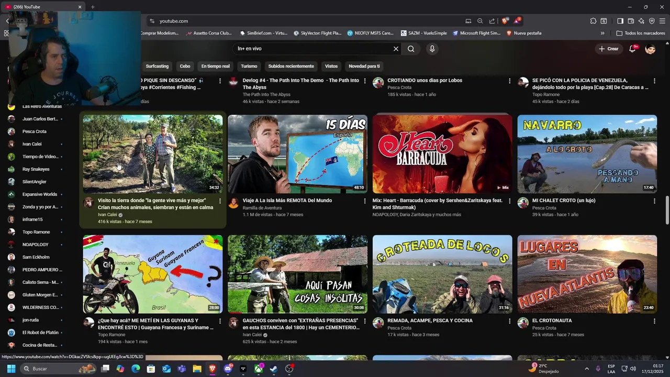Open Brave Shields icon

click(505, 21)
